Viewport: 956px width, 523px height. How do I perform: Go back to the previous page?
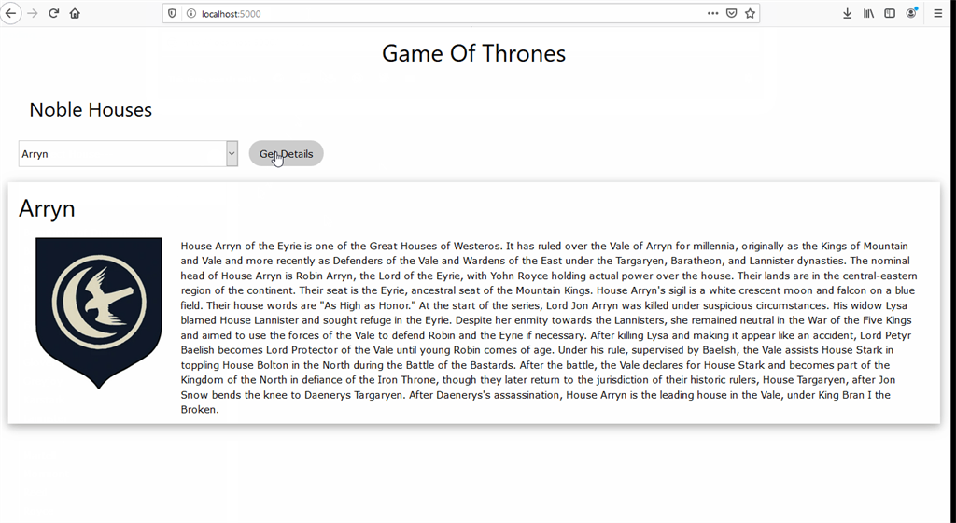click(10, 13)
